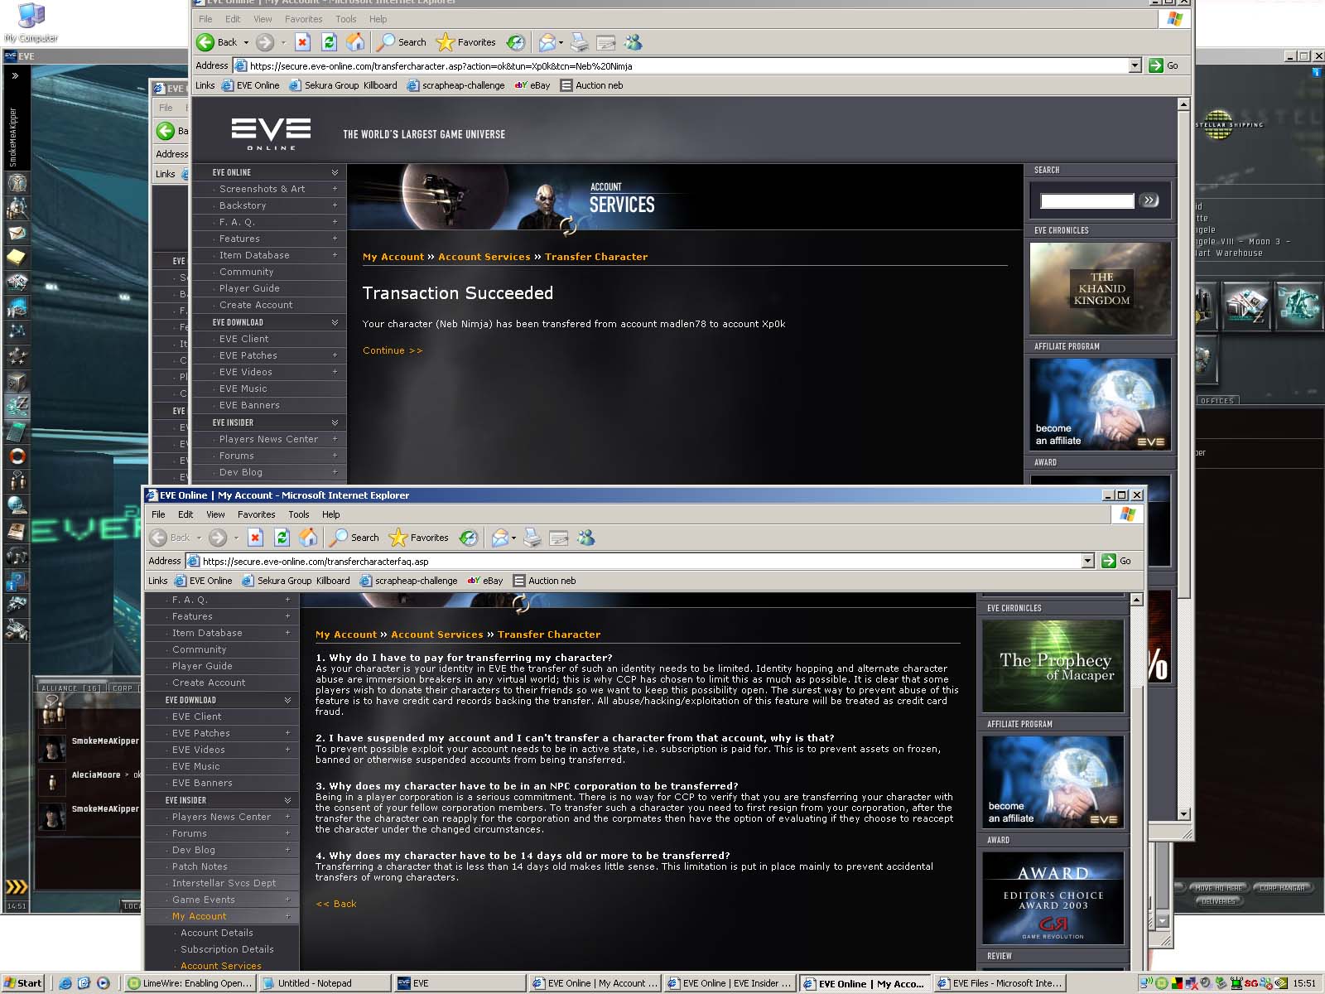
Task: Open the address bar dropdown of the front browser
Action: (1087, 561)
